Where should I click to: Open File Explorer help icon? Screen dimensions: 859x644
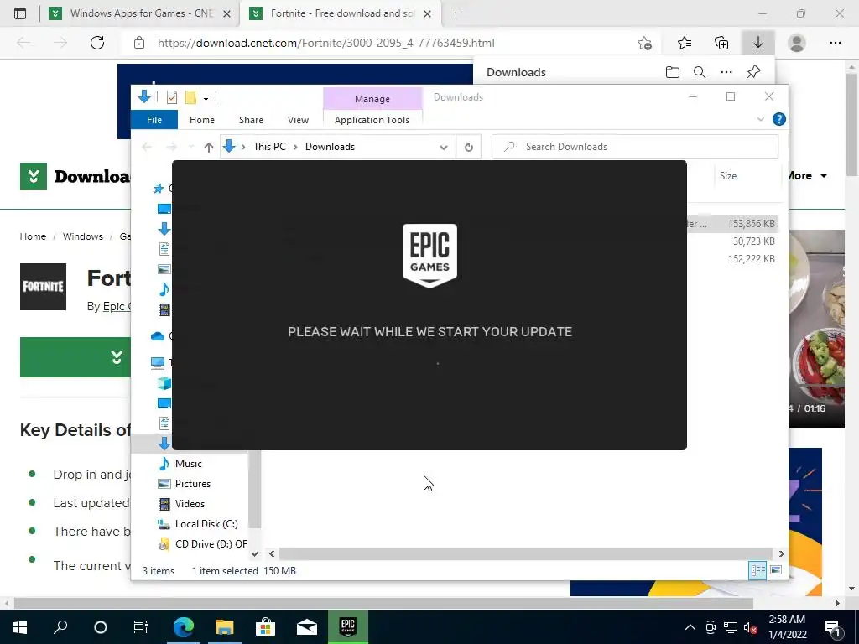click(x=778, y=119)
